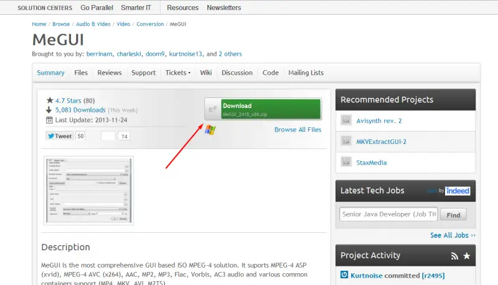Click the Tweet button with bird icon
The height and width of the screenshot is (285, 498).
pos(59,136)
